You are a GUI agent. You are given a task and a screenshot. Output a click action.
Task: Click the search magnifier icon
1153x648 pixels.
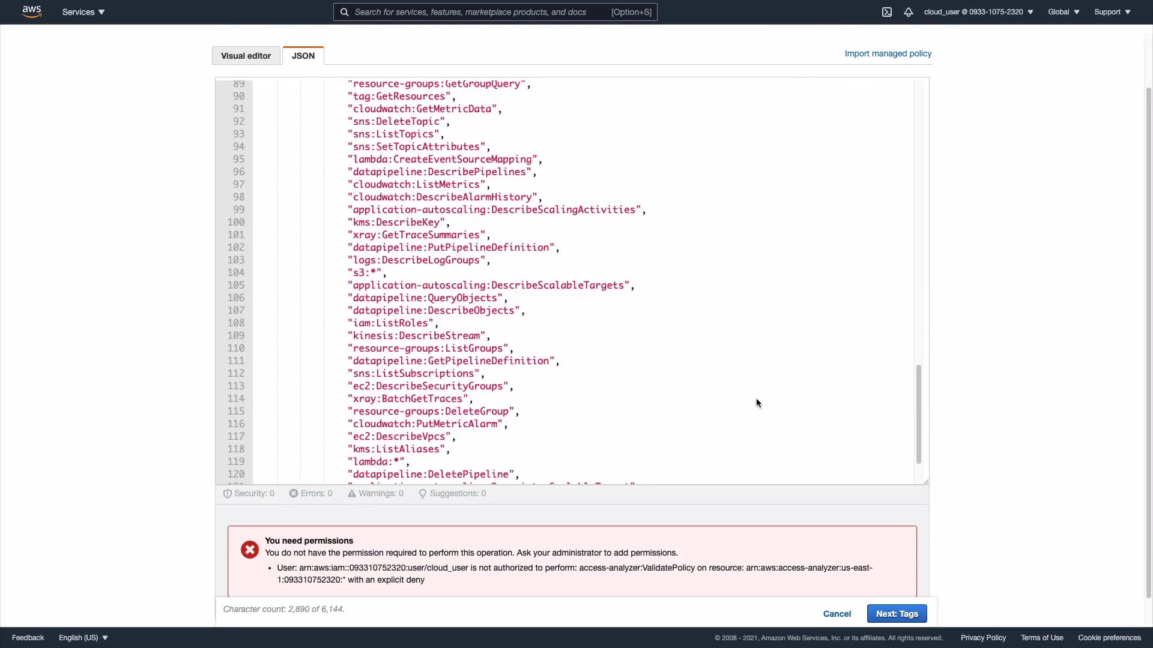tap(344, 12)
